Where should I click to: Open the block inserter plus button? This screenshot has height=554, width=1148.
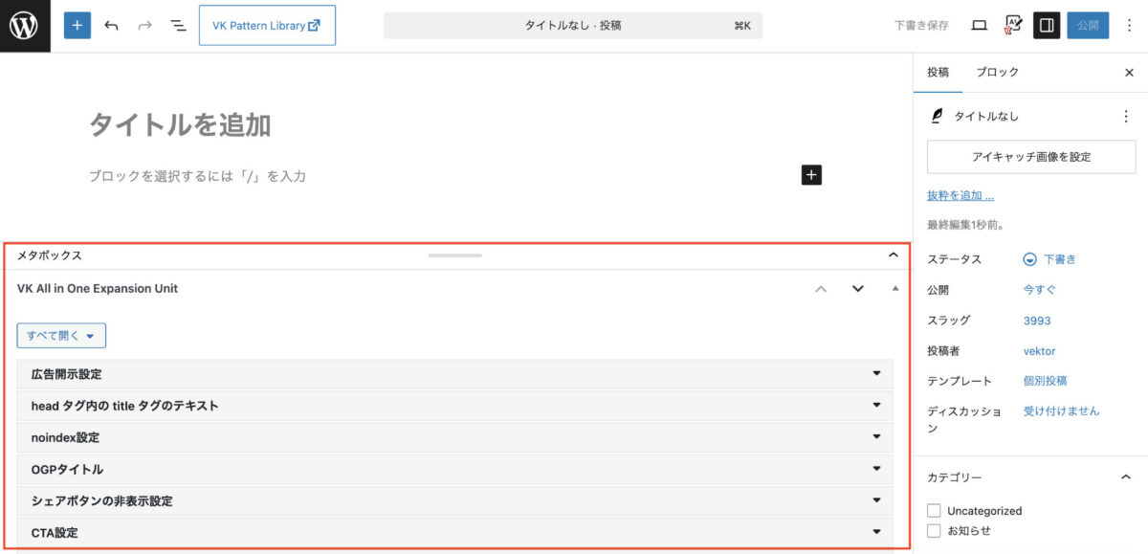tap(77, 26)
